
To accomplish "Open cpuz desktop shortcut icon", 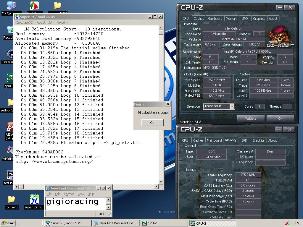I will [10, 78].
